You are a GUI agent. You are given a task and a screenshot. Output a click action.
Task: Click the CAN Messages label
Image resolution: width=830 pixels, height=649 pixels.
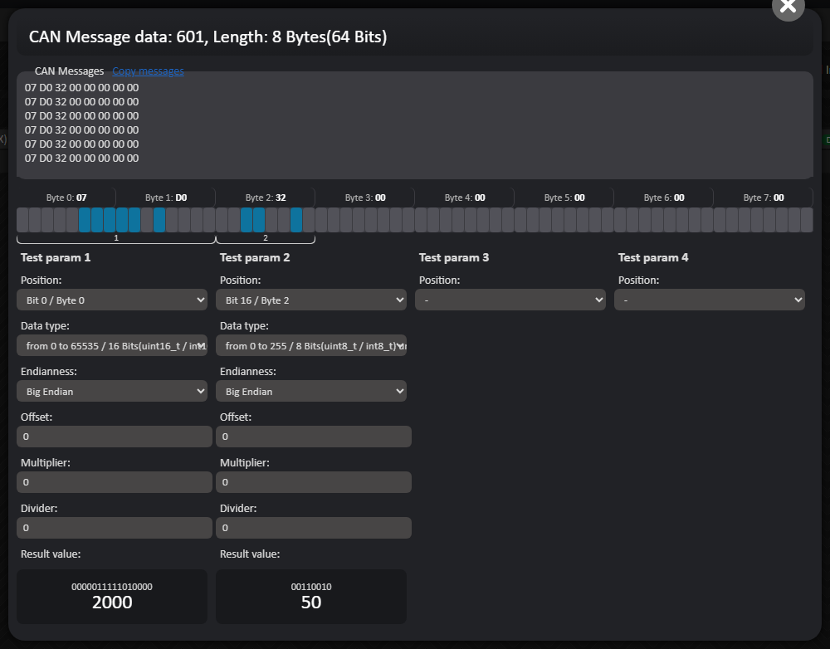click(x=70, y=71)
